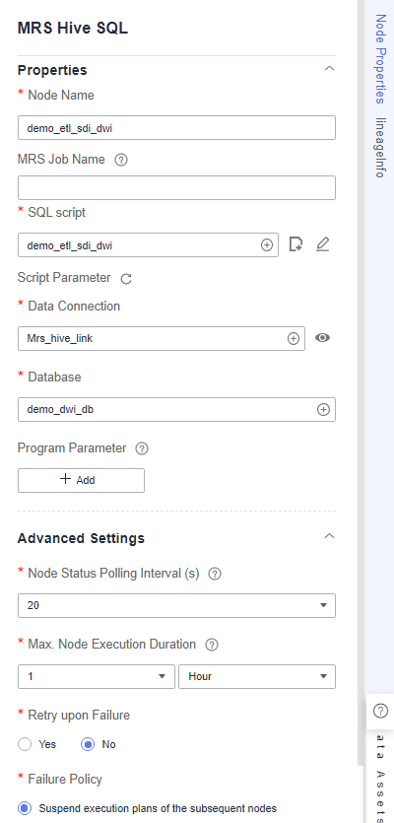Click help icon for Node Status Polling Interval

click(x=215, y=575)
